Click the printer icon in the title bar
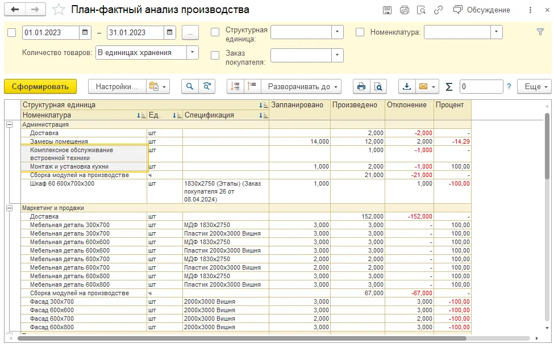The image size is (554, 348). pyautogui.click(x=404, y=10)
